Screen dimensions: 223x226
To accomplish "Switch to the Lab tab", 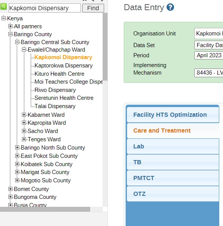I will pyautogui.click(x=173, y=146).
